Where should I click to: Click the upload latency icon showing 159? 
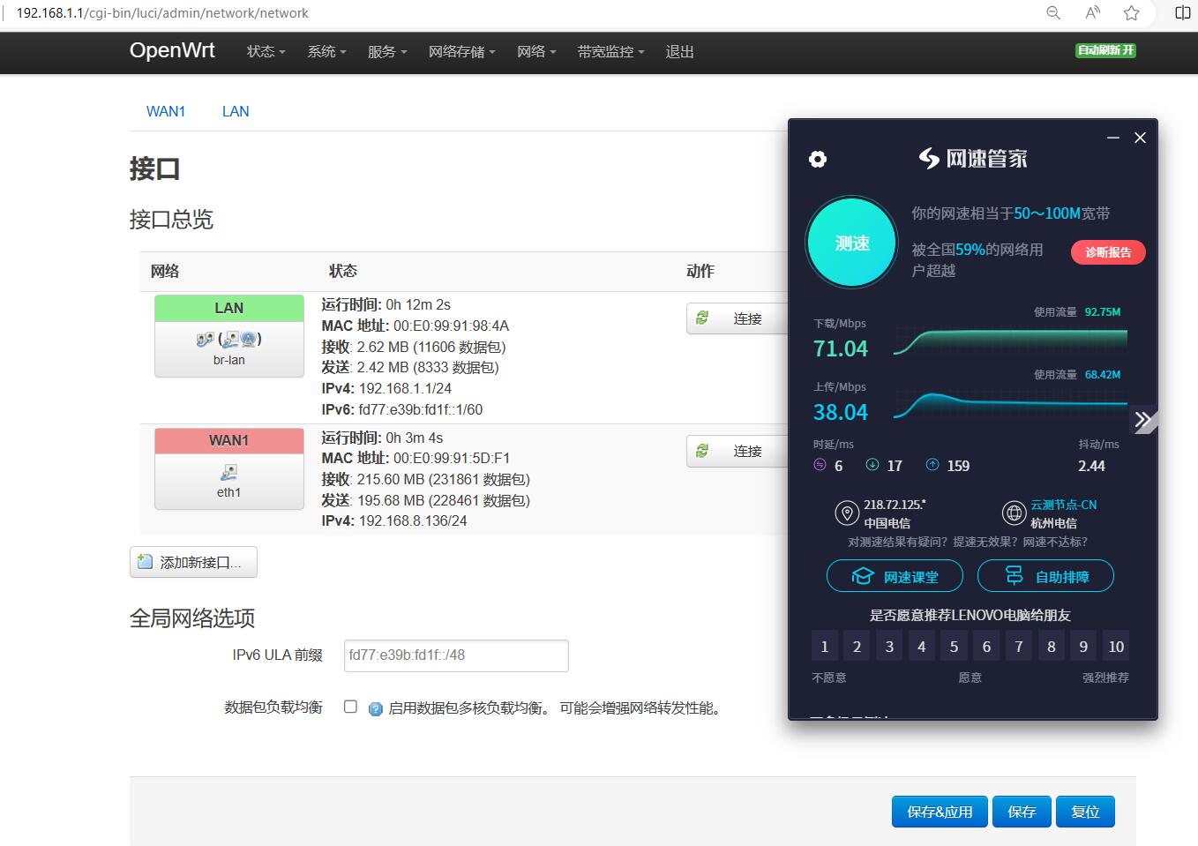[x=932, y=465]
